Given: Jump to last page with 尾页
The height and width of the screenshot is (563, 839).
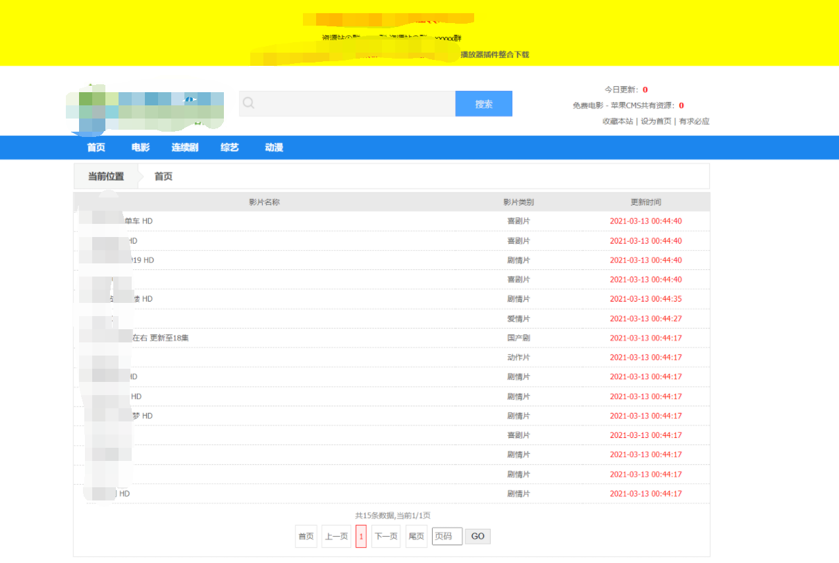Looking at the screenshot, I should tap(416, 537).
